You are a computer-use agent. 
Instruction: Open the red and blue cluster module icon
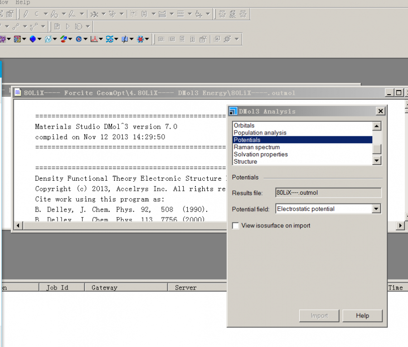pos(140,39)
